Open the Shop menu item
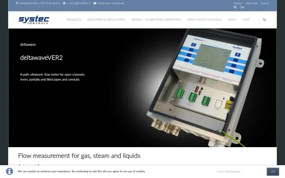Image resolution: width=285 pixels, height=178 pixels. (246, 19)
